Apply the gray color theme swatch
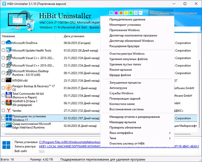 tap(136, 13)
